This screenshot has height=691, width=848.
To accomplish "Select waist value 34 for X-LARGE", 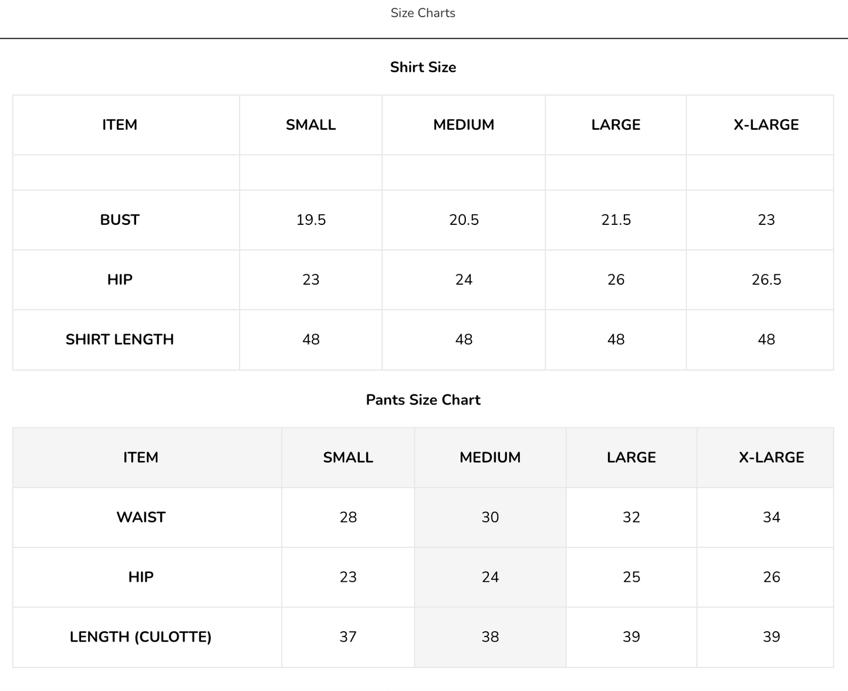I will [771, 517].
